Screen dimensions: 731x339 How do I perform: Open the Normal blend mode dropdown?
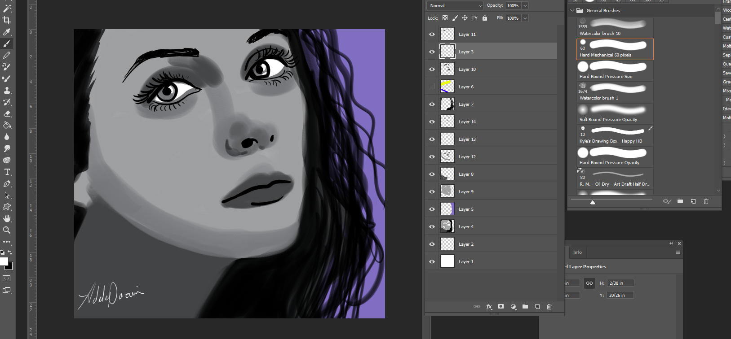point(455,6)
